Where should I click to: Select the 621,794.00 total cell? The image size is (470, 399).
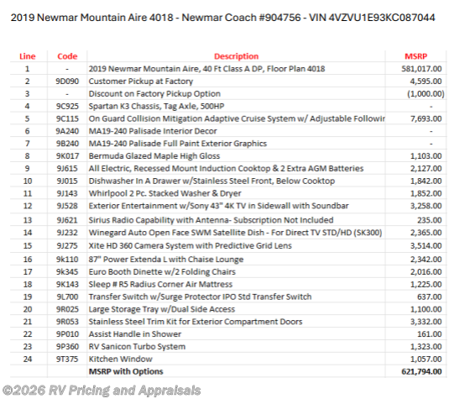pos(415,371)
